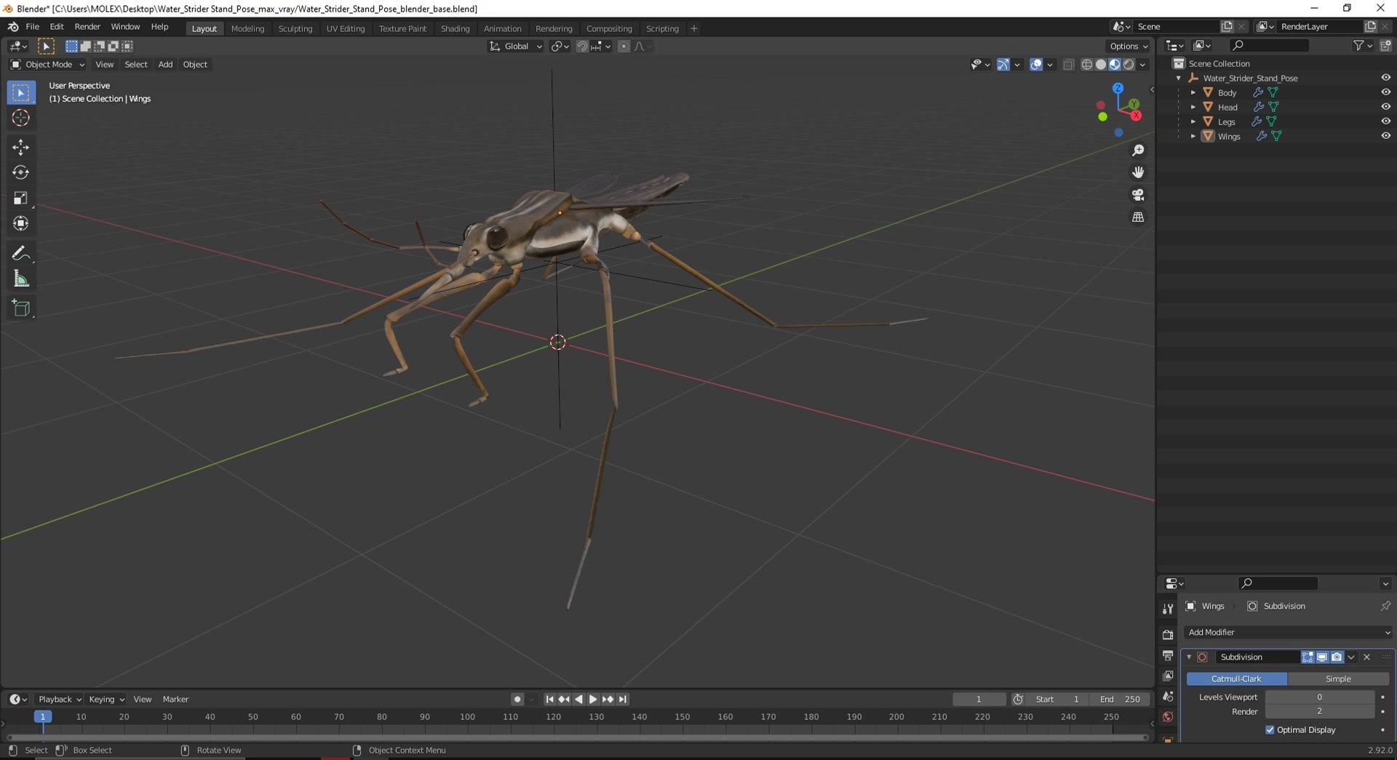The height and width of the screenshot is (760, 1397).
Task: Toggle X-ray mode in the viewport header
Action: click(x=1068, y=65)
